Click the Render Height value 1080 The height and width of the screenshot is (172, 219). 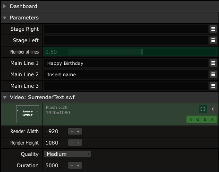click(x=52, y=143)
